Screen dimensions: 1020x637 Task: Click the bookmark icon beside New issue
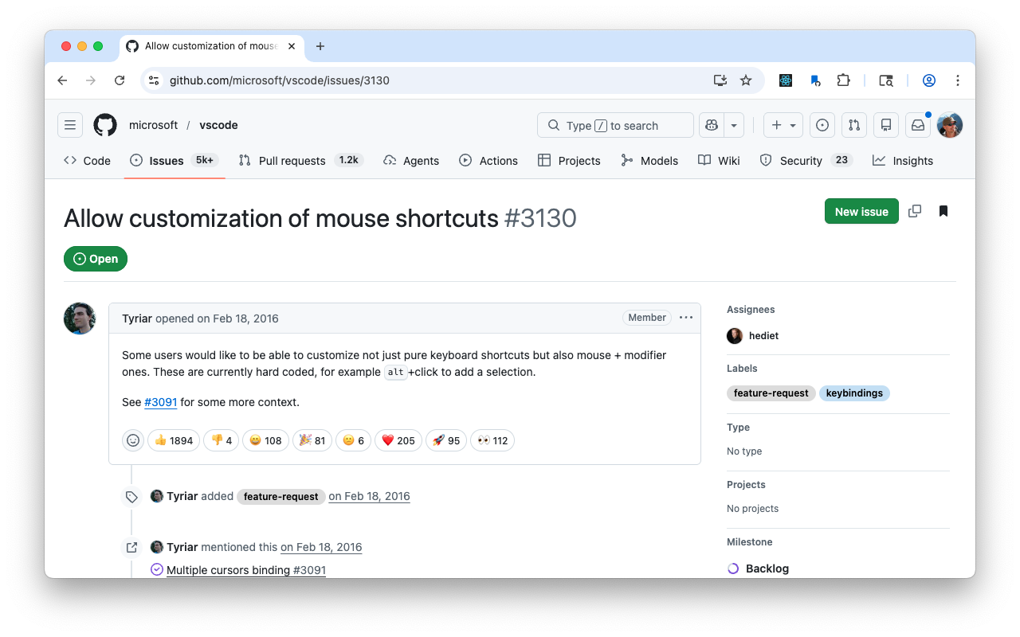943,211
